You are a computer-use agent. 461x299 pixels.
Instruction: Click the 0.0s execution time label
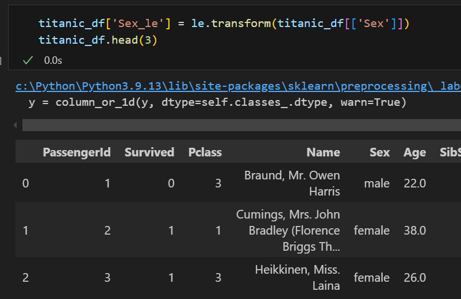point(53,60)
